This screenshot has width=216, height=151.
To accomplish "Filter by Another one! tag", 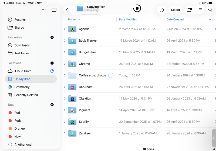I will pos(31,145).
